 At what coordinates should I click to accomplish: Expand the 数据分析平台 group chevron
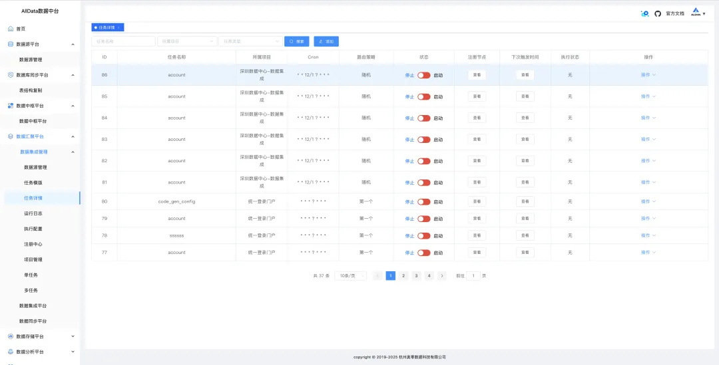73,352
